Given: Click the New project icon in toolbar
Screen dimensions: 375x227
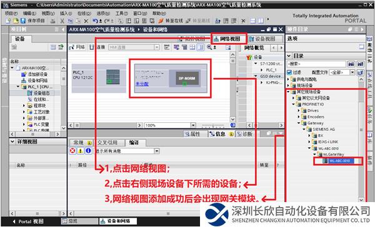Looking at the screenshot, I should 7,21.
